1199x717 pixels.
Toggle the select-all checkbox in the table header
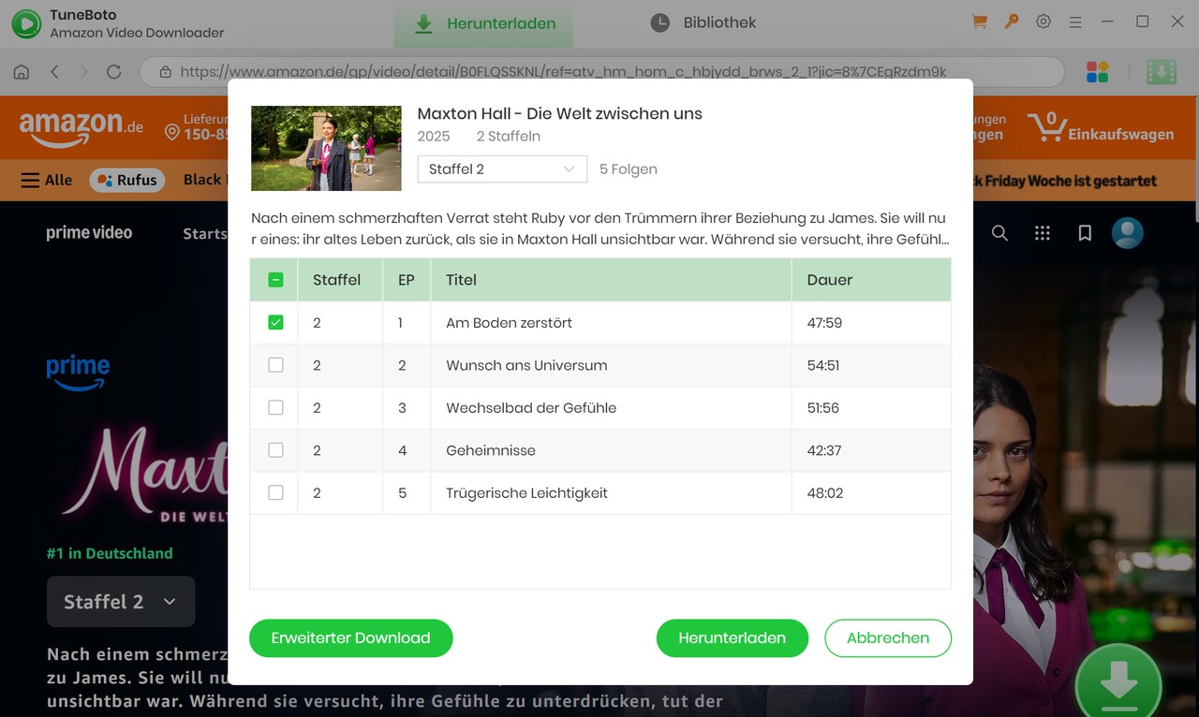pyautogui.click(x=274, y=279)
